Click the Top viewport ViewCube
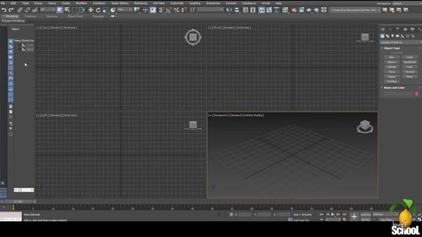Viewport: 422px width, 237px height. tap(193, 37)
